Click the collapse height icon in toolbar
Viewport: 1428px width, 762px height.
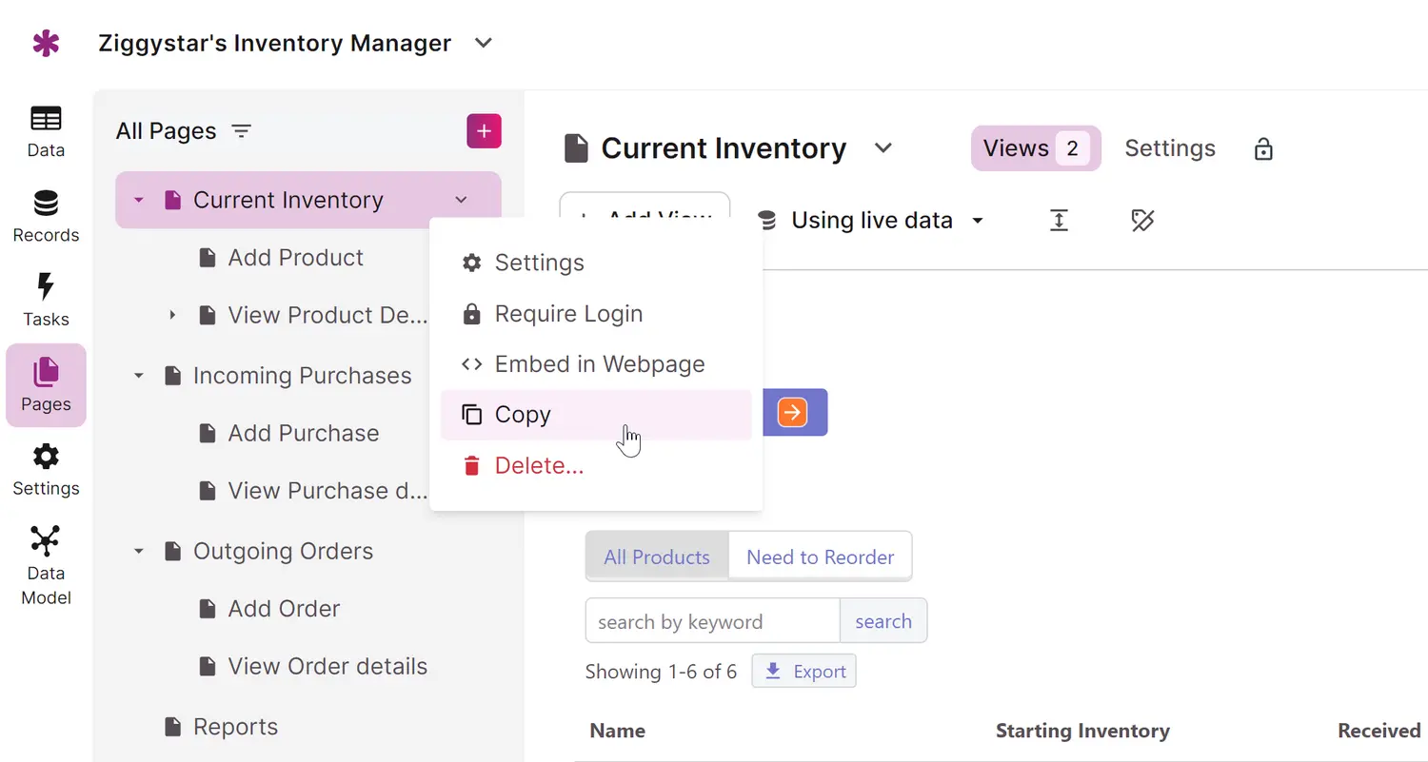(1059, 221)
